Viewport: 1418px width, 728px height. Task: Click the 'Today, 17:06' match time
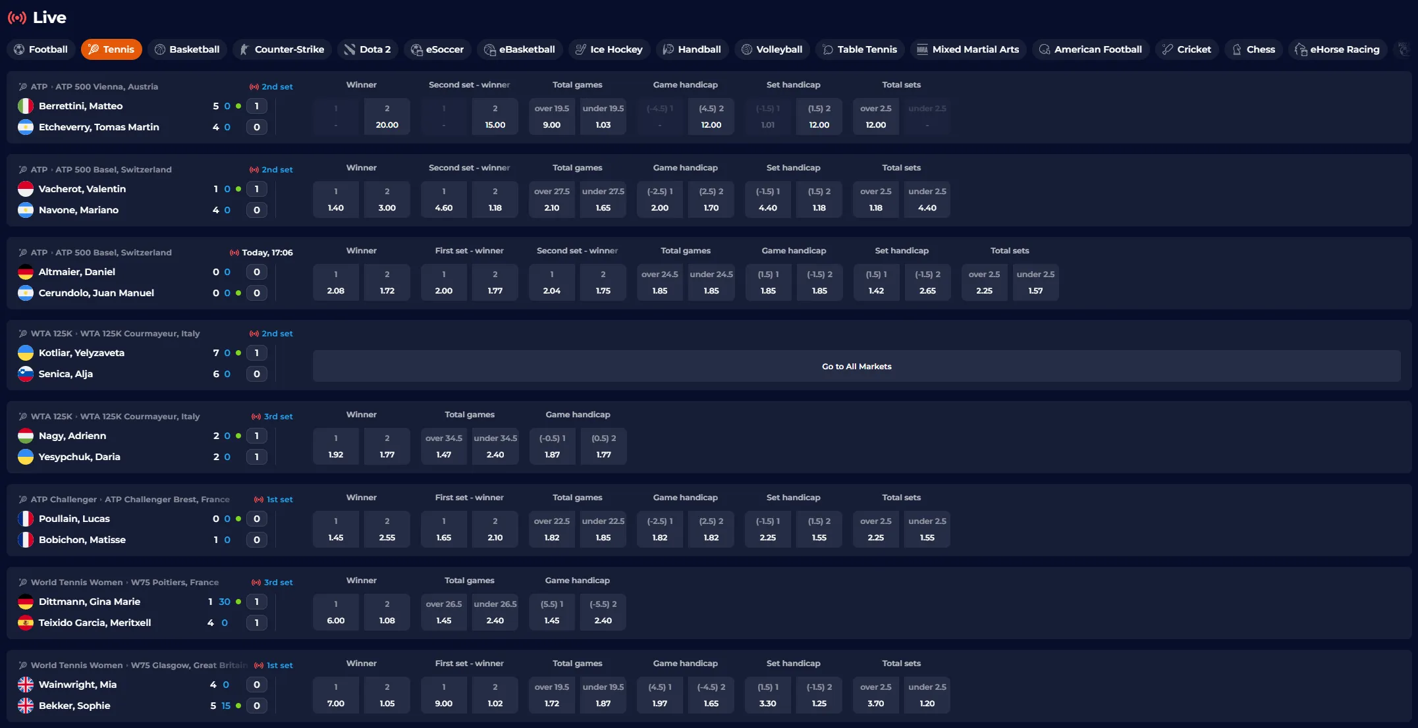pos(267,253)
